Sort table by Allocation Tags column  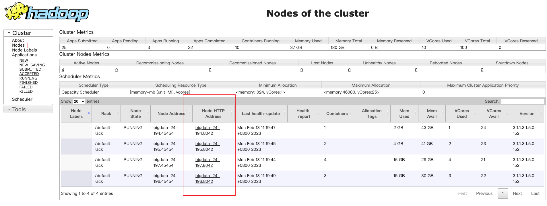(x=372, y=114)
